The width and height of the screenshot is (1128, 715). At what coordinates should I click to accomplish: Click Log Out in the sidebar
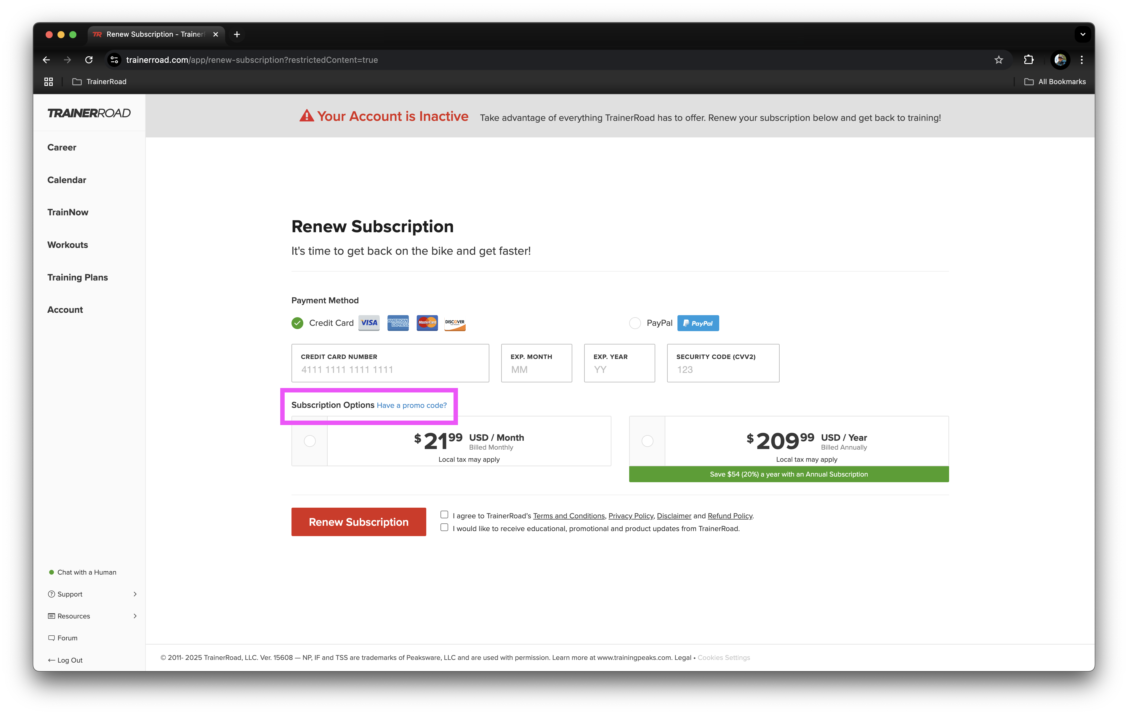pyautogui.click(x=70, y=660)
